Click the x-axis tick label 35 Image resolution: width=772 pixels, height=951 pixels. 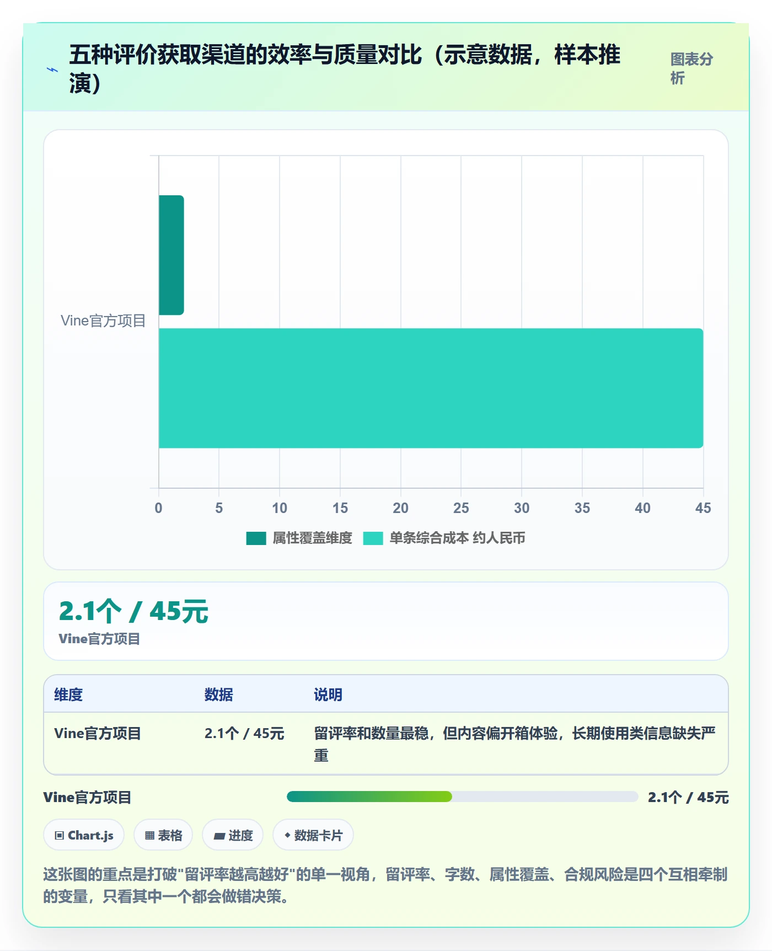582,508
